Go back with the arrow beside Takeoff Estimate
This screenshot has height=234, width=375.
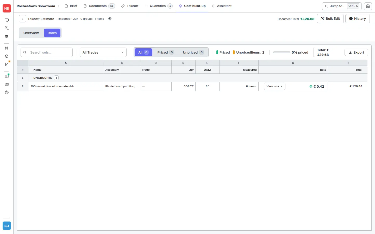(x=22, y=19)
